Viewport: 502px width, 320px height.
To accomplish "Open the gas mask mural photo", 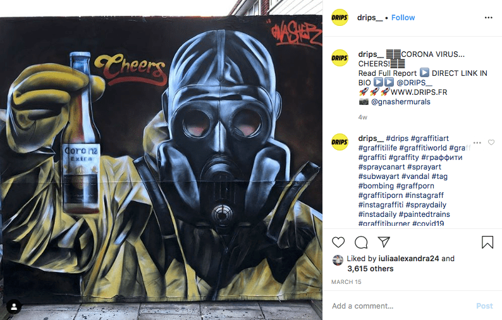I will click(161, 160).
